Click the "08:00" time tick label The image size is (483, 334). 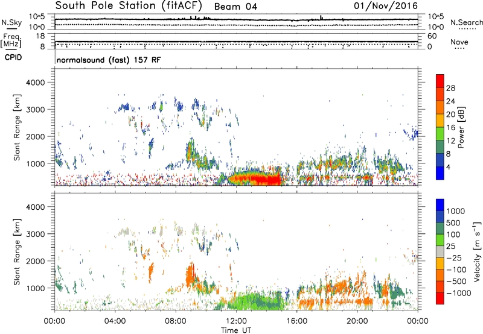[176, 321]
